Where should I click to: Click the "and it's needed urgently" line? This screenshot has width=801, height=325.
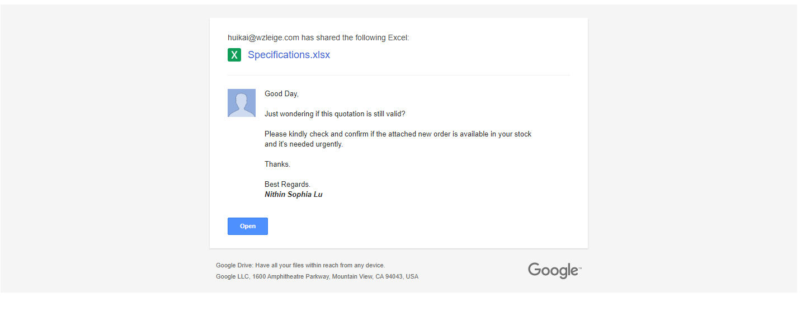(x=303, y=144)
